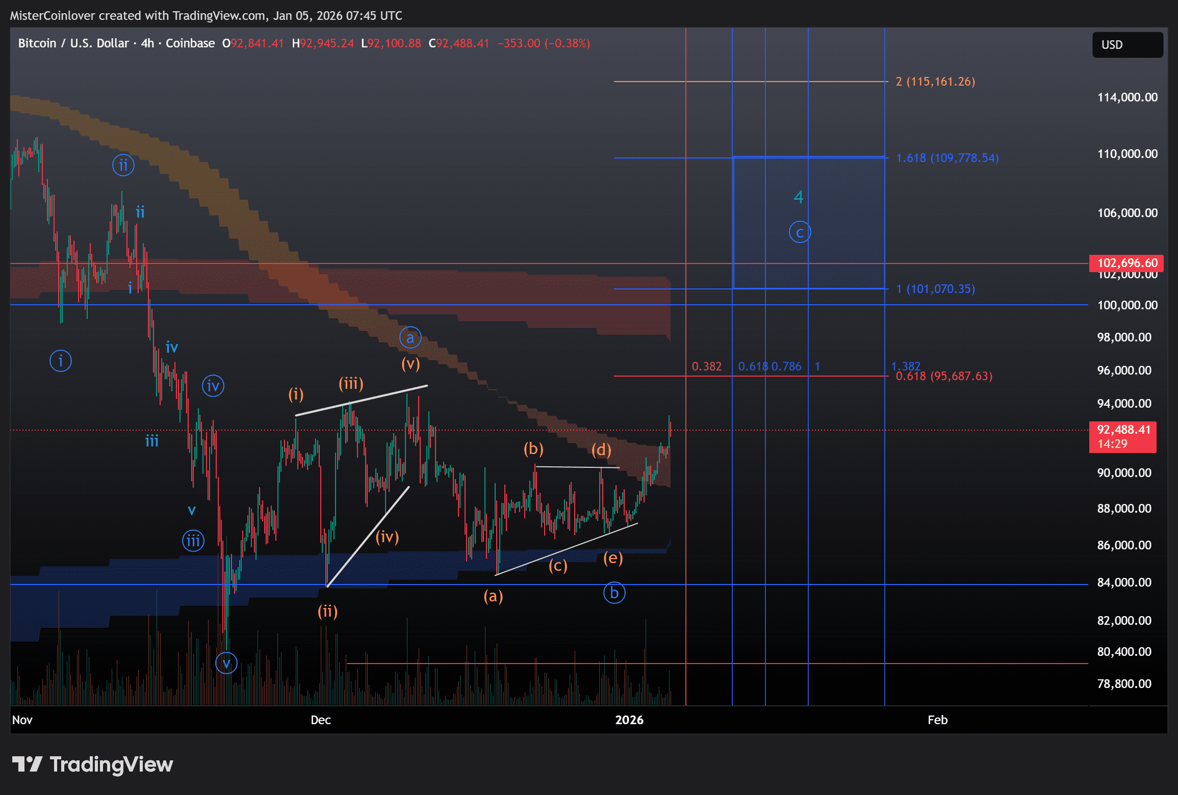Click the current price 92,488.41 label
The image size is (1178, 795).
tap(1122, 430)
